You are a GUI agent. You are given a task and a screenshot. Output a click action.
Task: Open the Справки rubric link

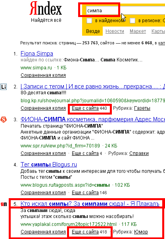pyautogui.click(x=139, y=153)
